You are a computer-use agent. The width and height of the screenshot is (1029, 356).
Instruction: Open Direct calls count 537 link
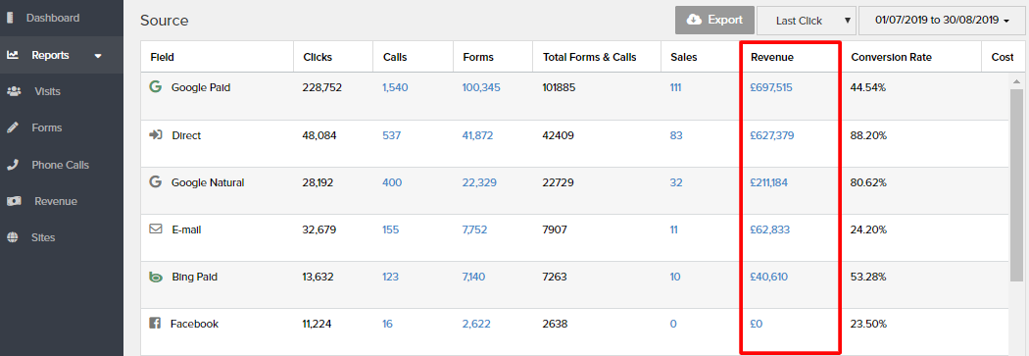392,135
